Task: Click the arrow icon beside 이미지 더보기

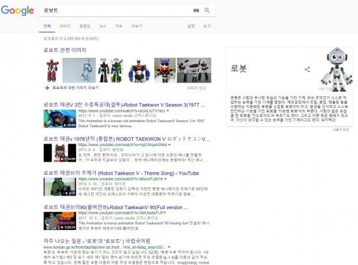Action: pyautogui.click(x=47, y=88)
